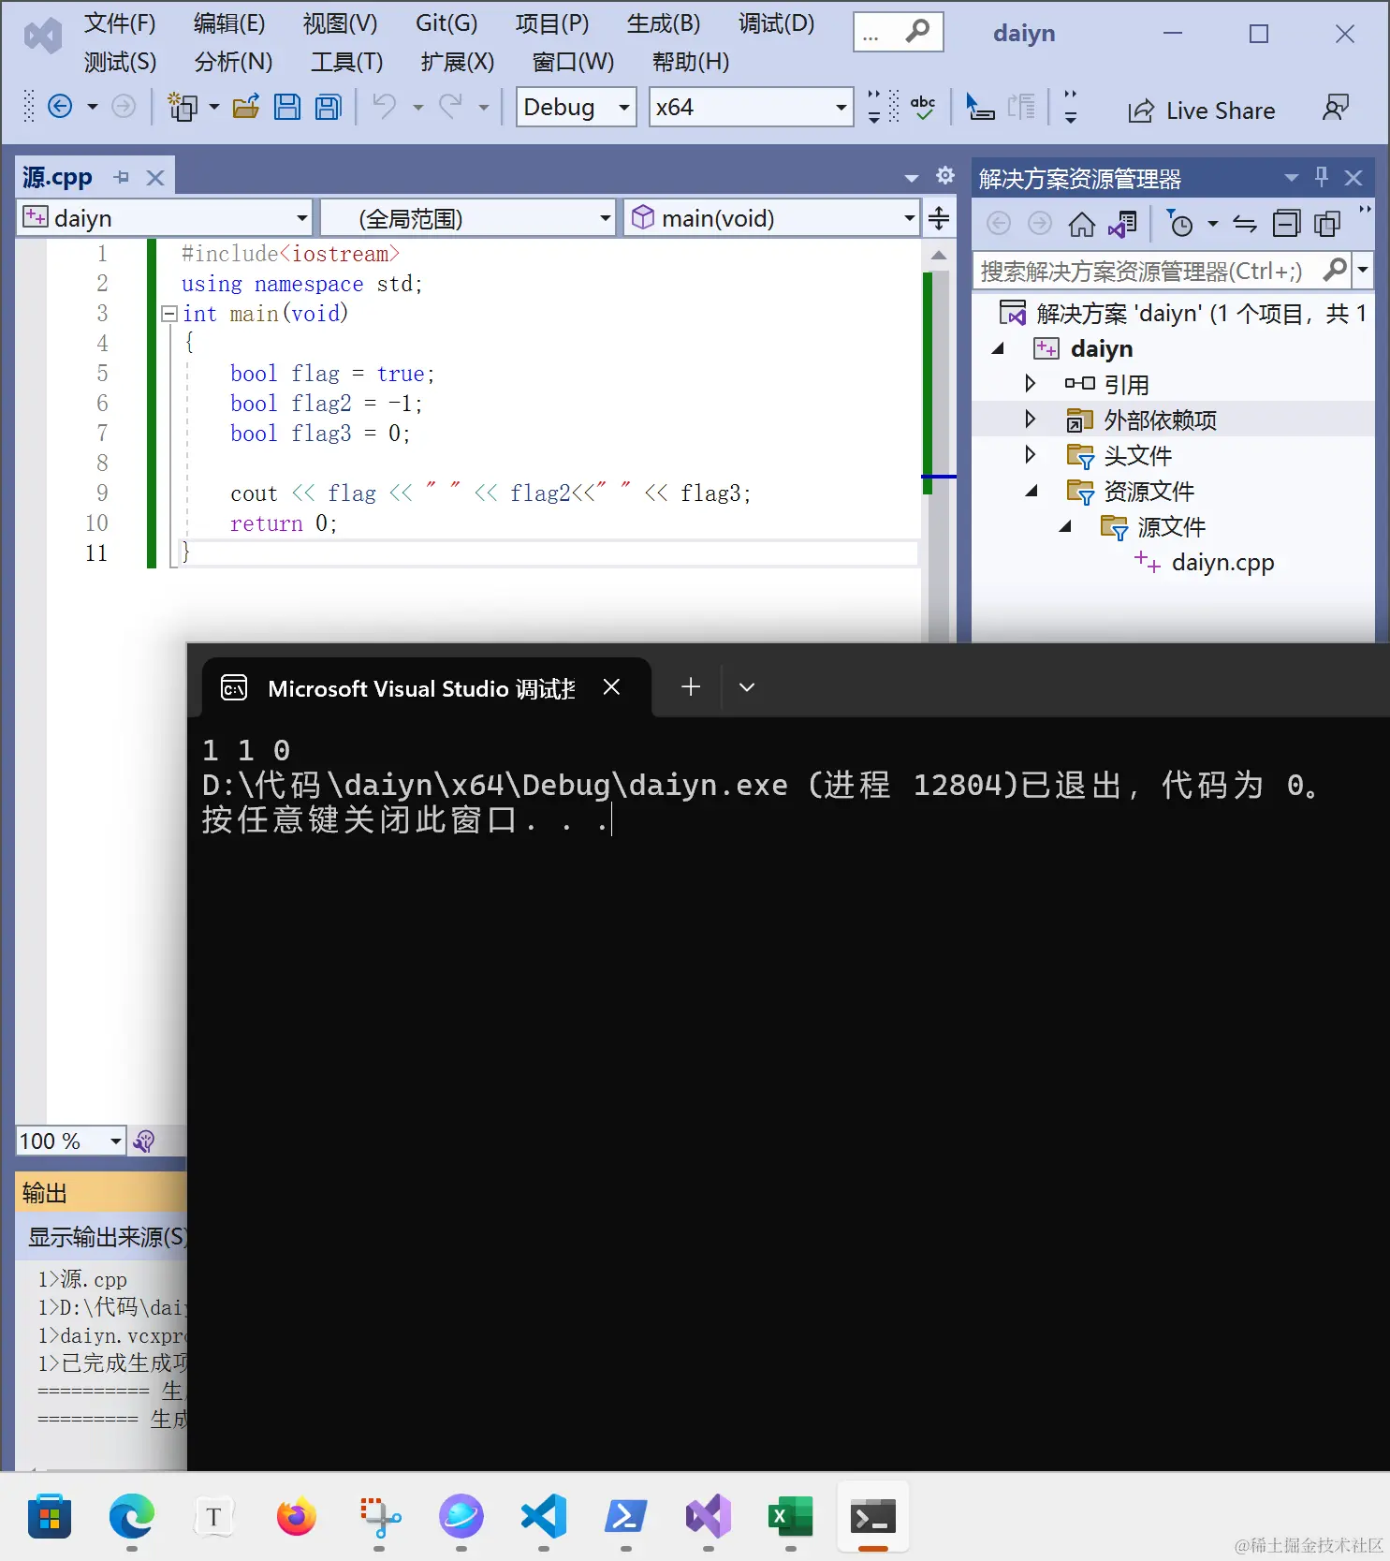
Task: Click the open file folder icon
Action: pos(246,107)
